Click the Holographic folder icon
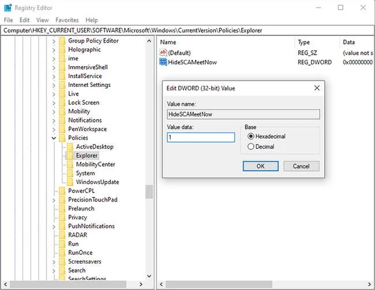The height and width of the screenshot is (290, 375). point(62,49)
